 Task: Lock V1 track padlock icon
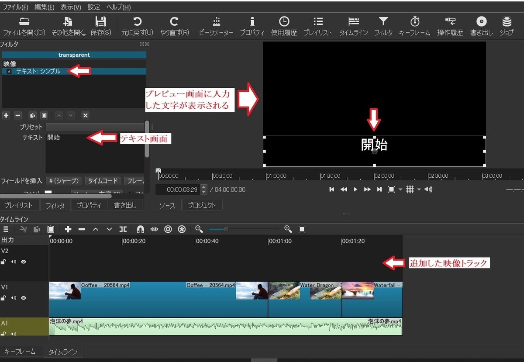tap(3, 298)
